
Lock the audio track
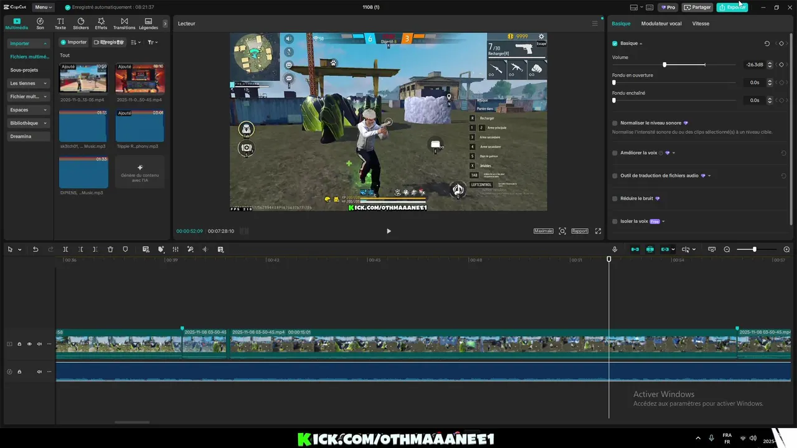pos(19,371)
